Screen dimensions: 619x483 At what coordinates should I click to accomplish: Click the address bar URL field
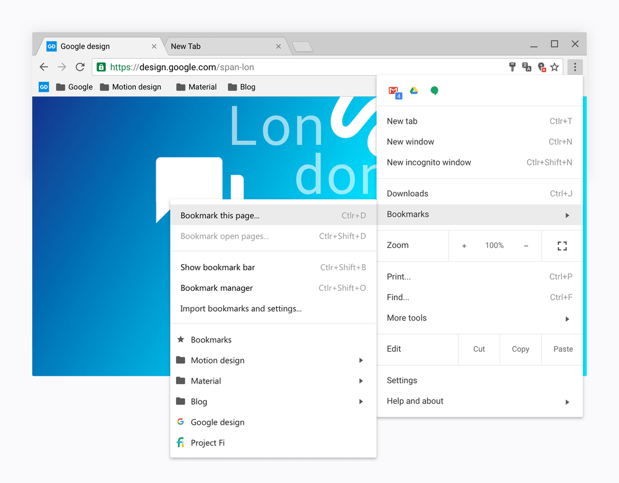point(303,67)
